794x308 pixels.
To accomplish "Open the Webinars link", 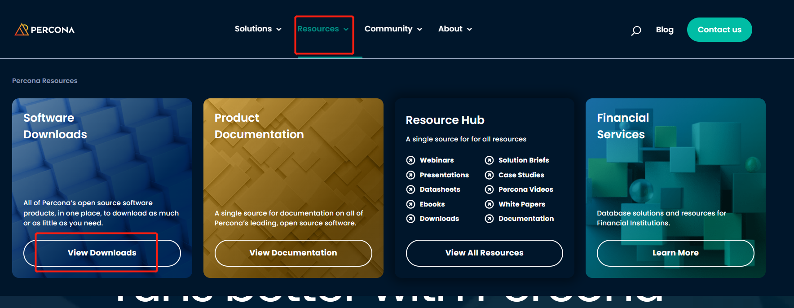I will tap(437, 160).
